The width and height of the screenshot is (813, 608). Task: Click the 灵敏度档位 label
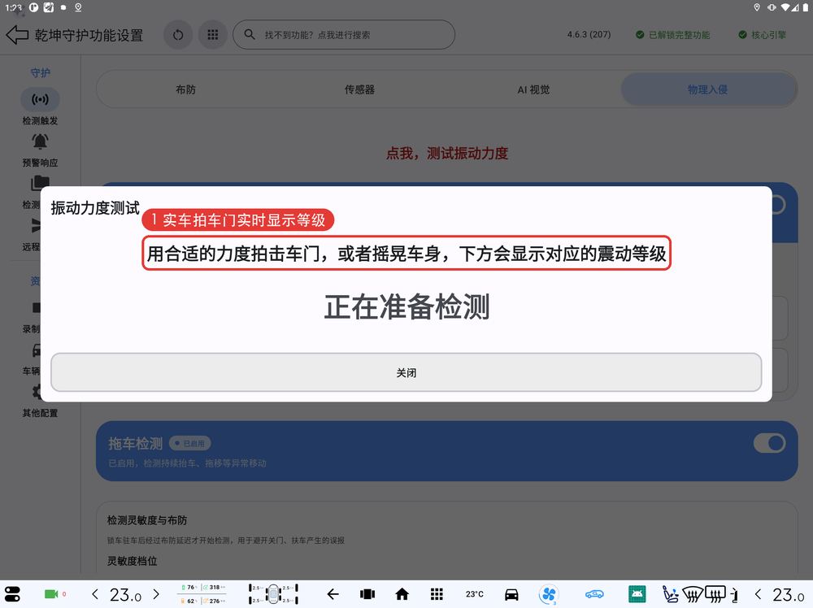point(133,561)
